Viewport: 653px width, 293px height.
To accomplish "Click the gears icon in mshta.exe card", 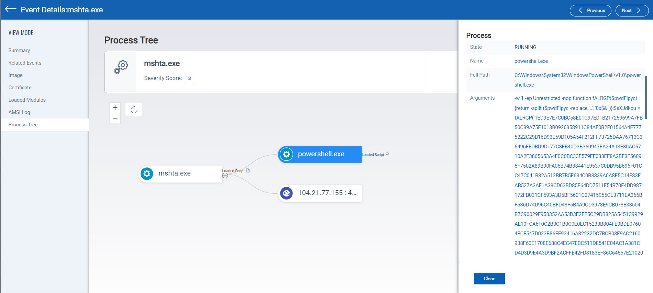I will tap(121, 67).
